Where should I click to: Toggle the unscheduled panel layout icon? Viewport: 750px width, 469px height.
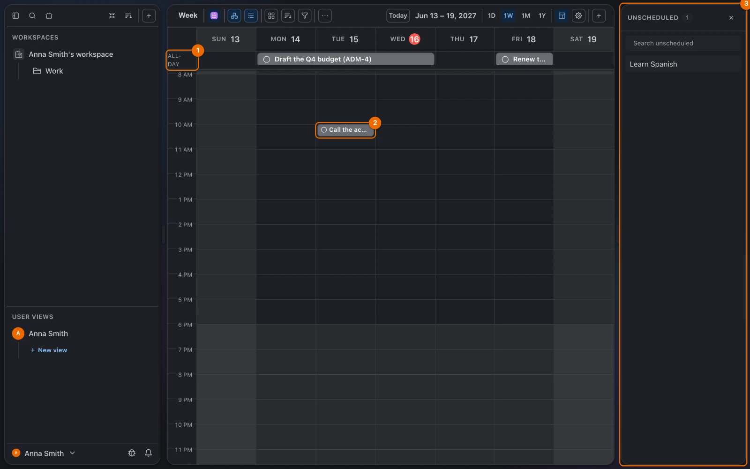[562, 15]
